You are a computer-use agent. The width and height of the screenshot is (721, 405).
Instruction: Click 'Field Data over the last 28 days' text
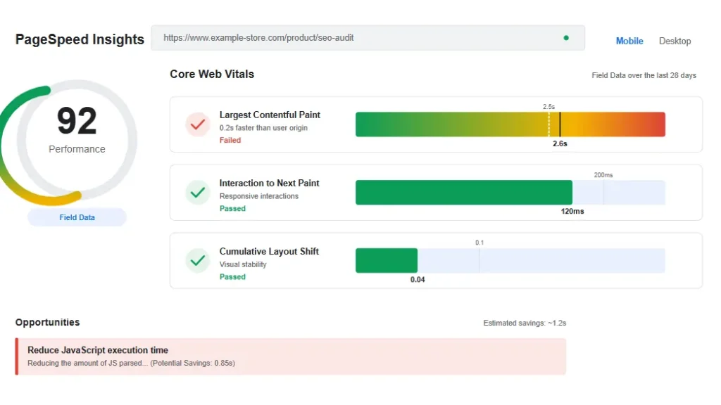pyautogui.click(x=644, y=75)
